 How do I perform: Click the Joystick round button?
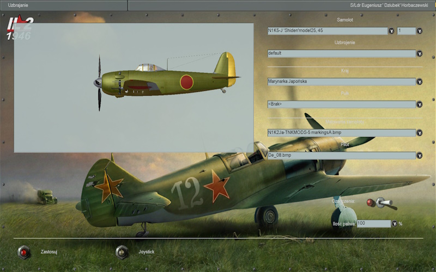pyautogui.click(x=122, y=252)
